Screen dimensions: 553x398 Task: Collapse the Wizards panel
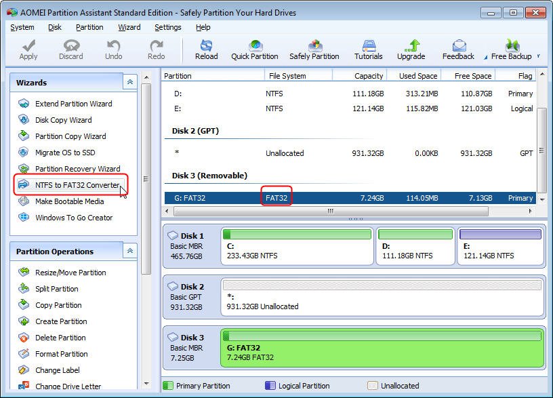click(129, 82)
